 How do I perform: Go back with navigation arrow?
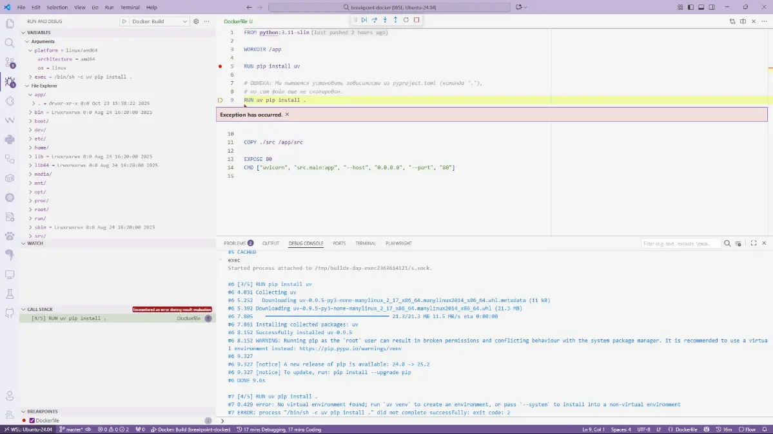tap(249, 7)
